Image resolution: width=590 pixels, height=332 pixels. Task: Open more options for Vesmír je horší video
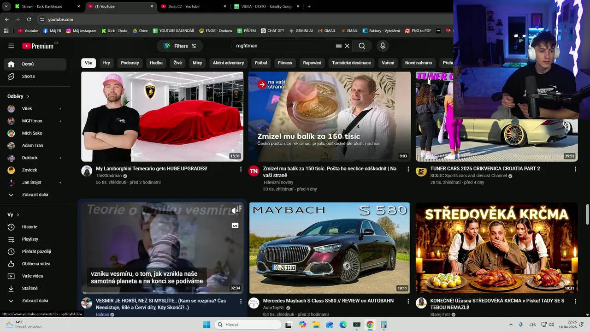241,301
